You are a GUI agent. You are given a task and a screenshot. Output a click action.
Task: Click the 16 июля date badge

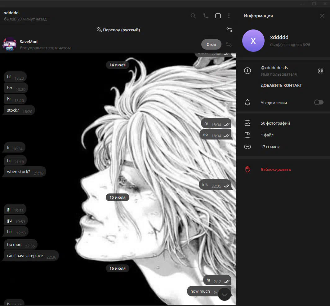click(118, 268)
